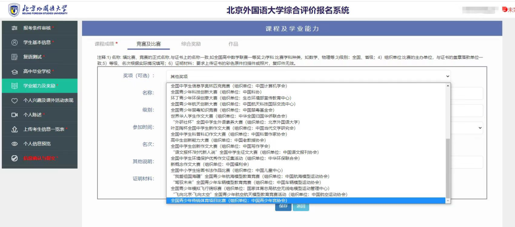This screenshot has width=515, height=227.
Task: Select 驾驭未来车辆模型教育竞赛 option
Action: (306, 182)
